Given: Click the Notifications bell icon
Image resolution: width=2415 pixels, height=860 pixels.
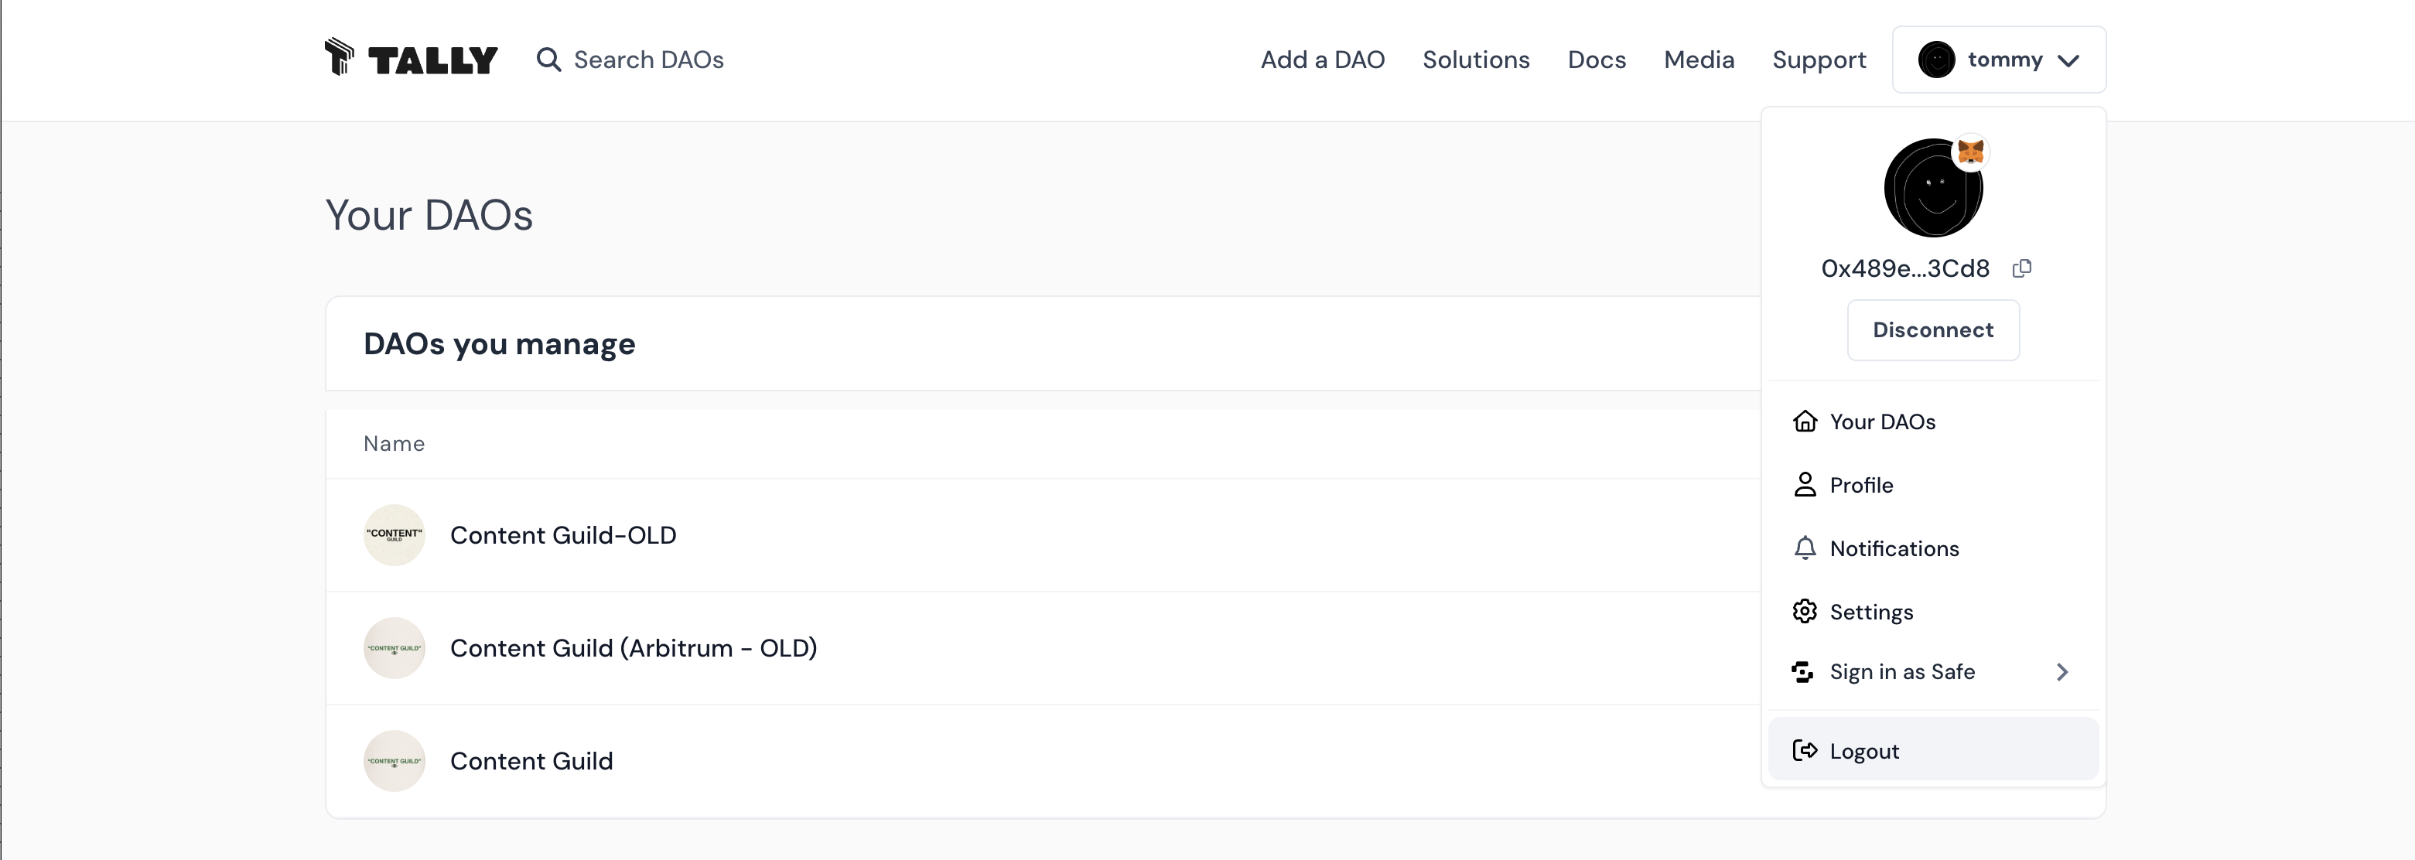Looking at the screenshot, I should tap(1805, 548).
